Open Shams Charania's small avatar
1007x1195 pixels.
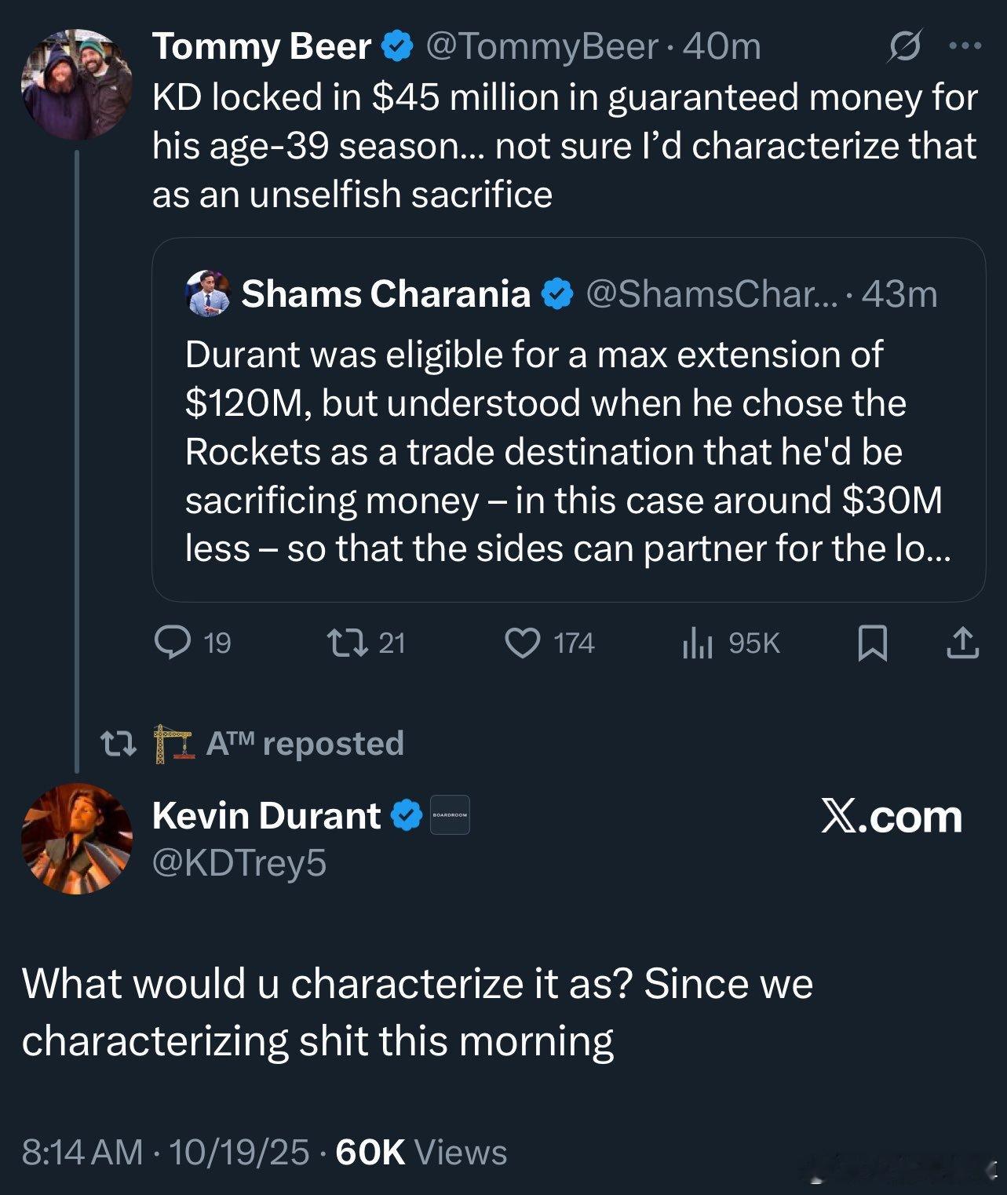click(x=208, y=293)
